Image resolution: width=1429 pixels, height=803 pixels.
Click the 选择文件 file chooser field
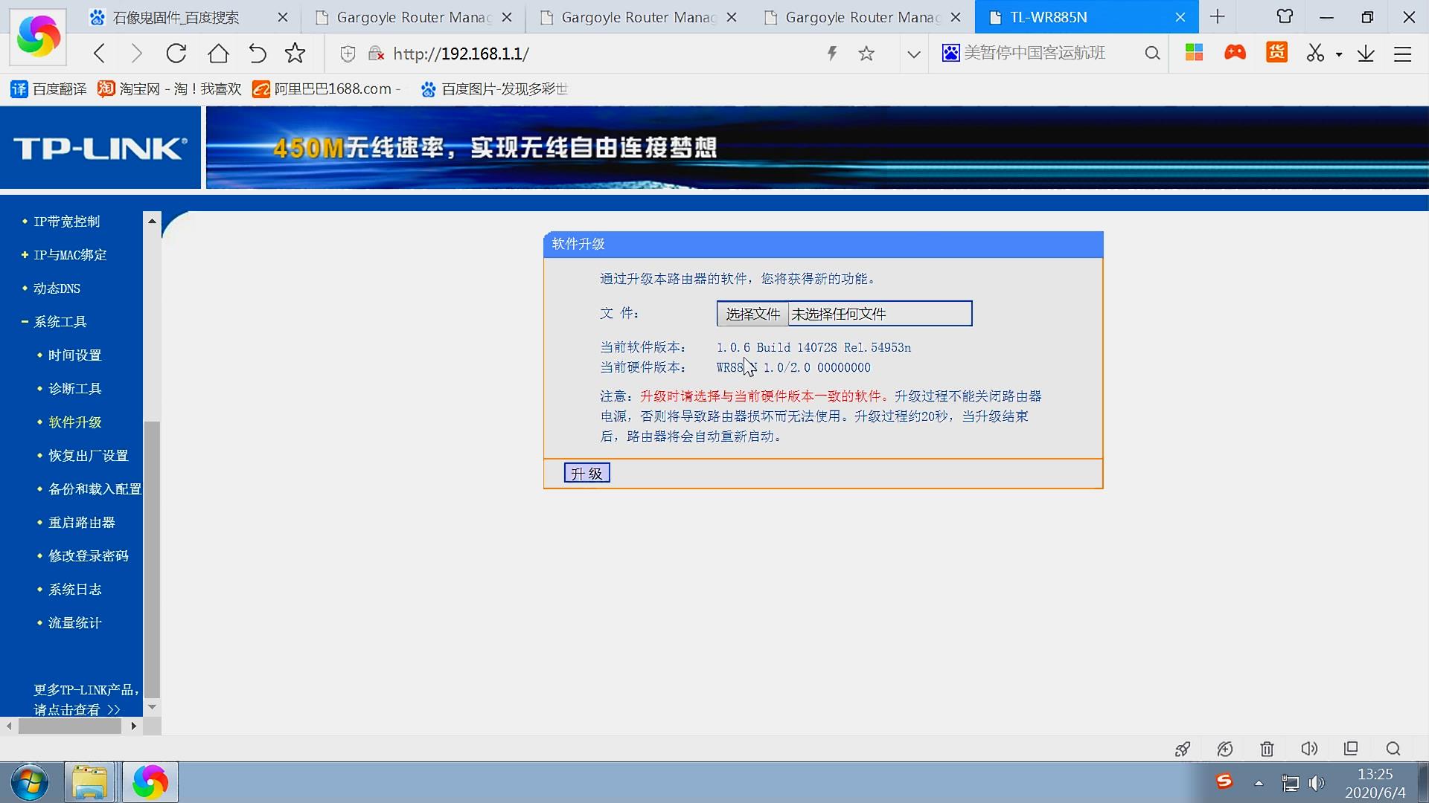coord(752,313)
